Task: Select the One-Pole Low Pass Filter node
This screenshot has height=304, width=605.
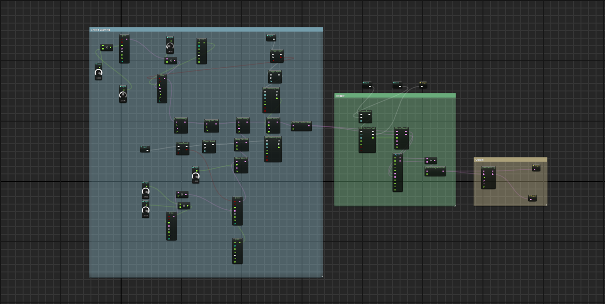Action: tap(301, 126)
